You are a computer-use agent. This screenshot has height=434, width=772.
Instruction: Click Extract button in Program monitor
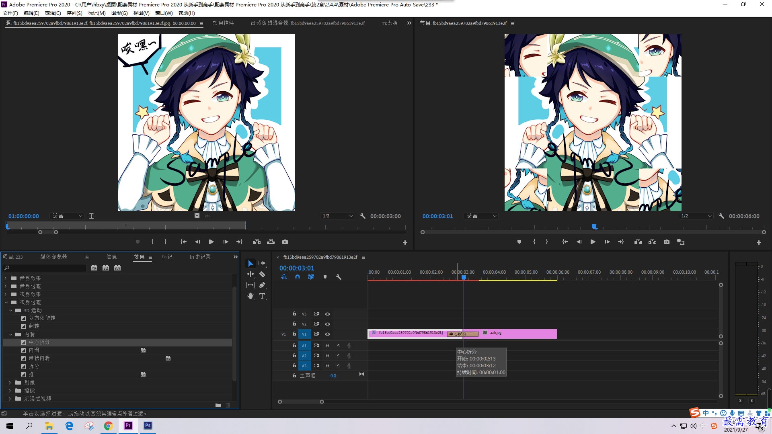(x=652, y=242)
